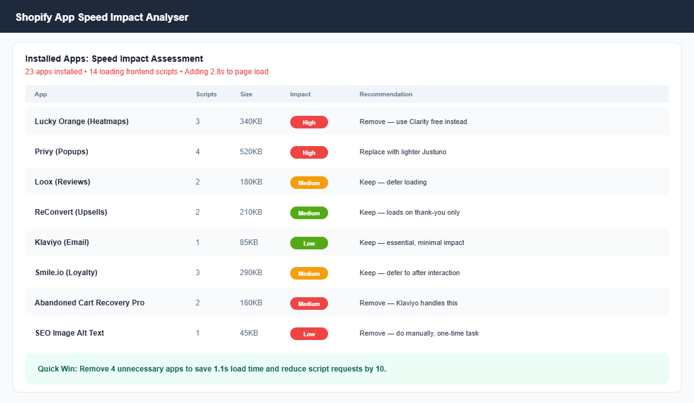Click the red '23 apps installed' summary text

pyautogui.click(x=146, y=72)
